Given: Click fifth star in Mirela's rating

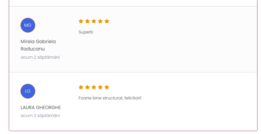Looking at the screenshot, I should click(x=107, y=21).
